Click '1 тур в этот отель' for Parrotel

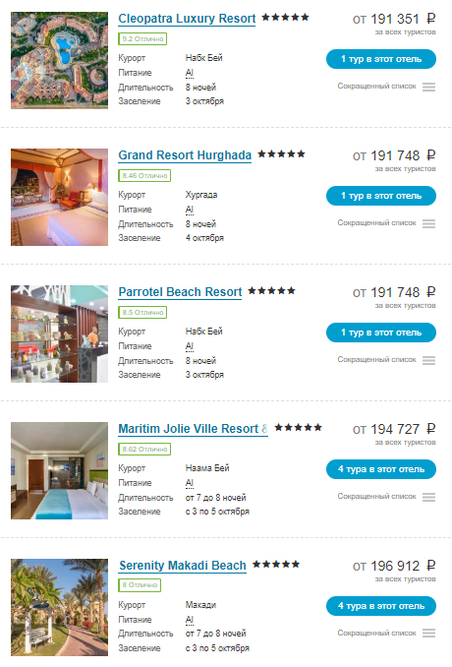coord(381,333)
